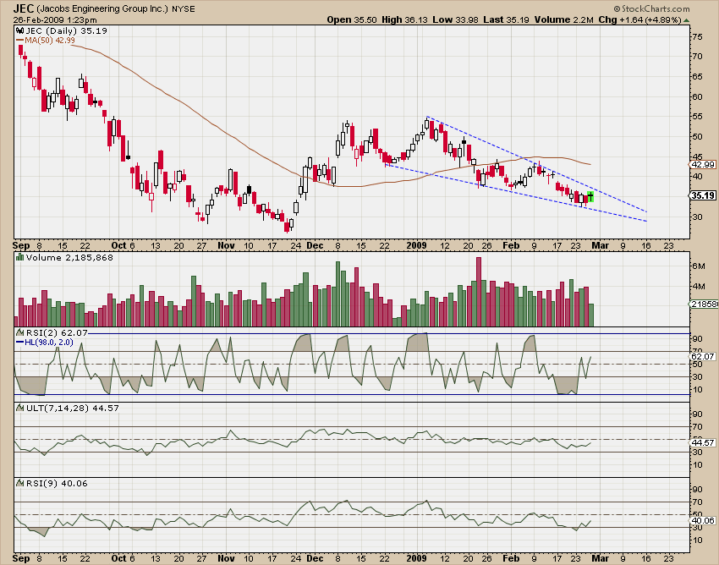Click the NYSE exchange label

[184, 9]
